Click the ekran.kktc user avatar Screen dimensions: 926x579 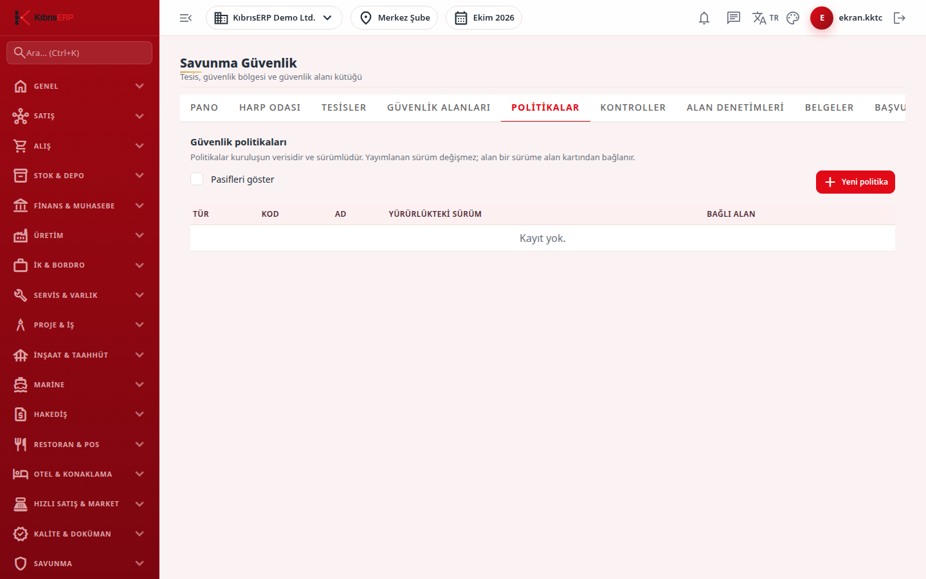click(822, 18)
